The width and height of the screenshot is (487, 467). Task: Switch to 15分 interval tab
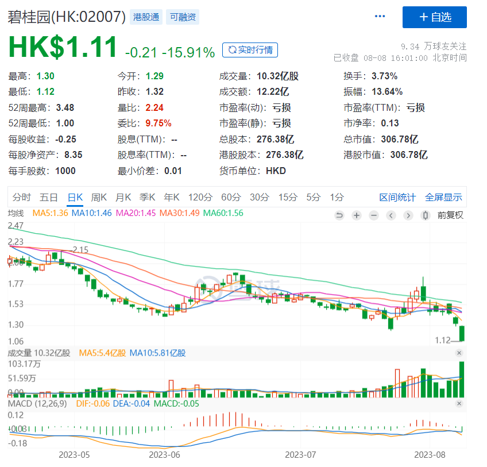288,197
